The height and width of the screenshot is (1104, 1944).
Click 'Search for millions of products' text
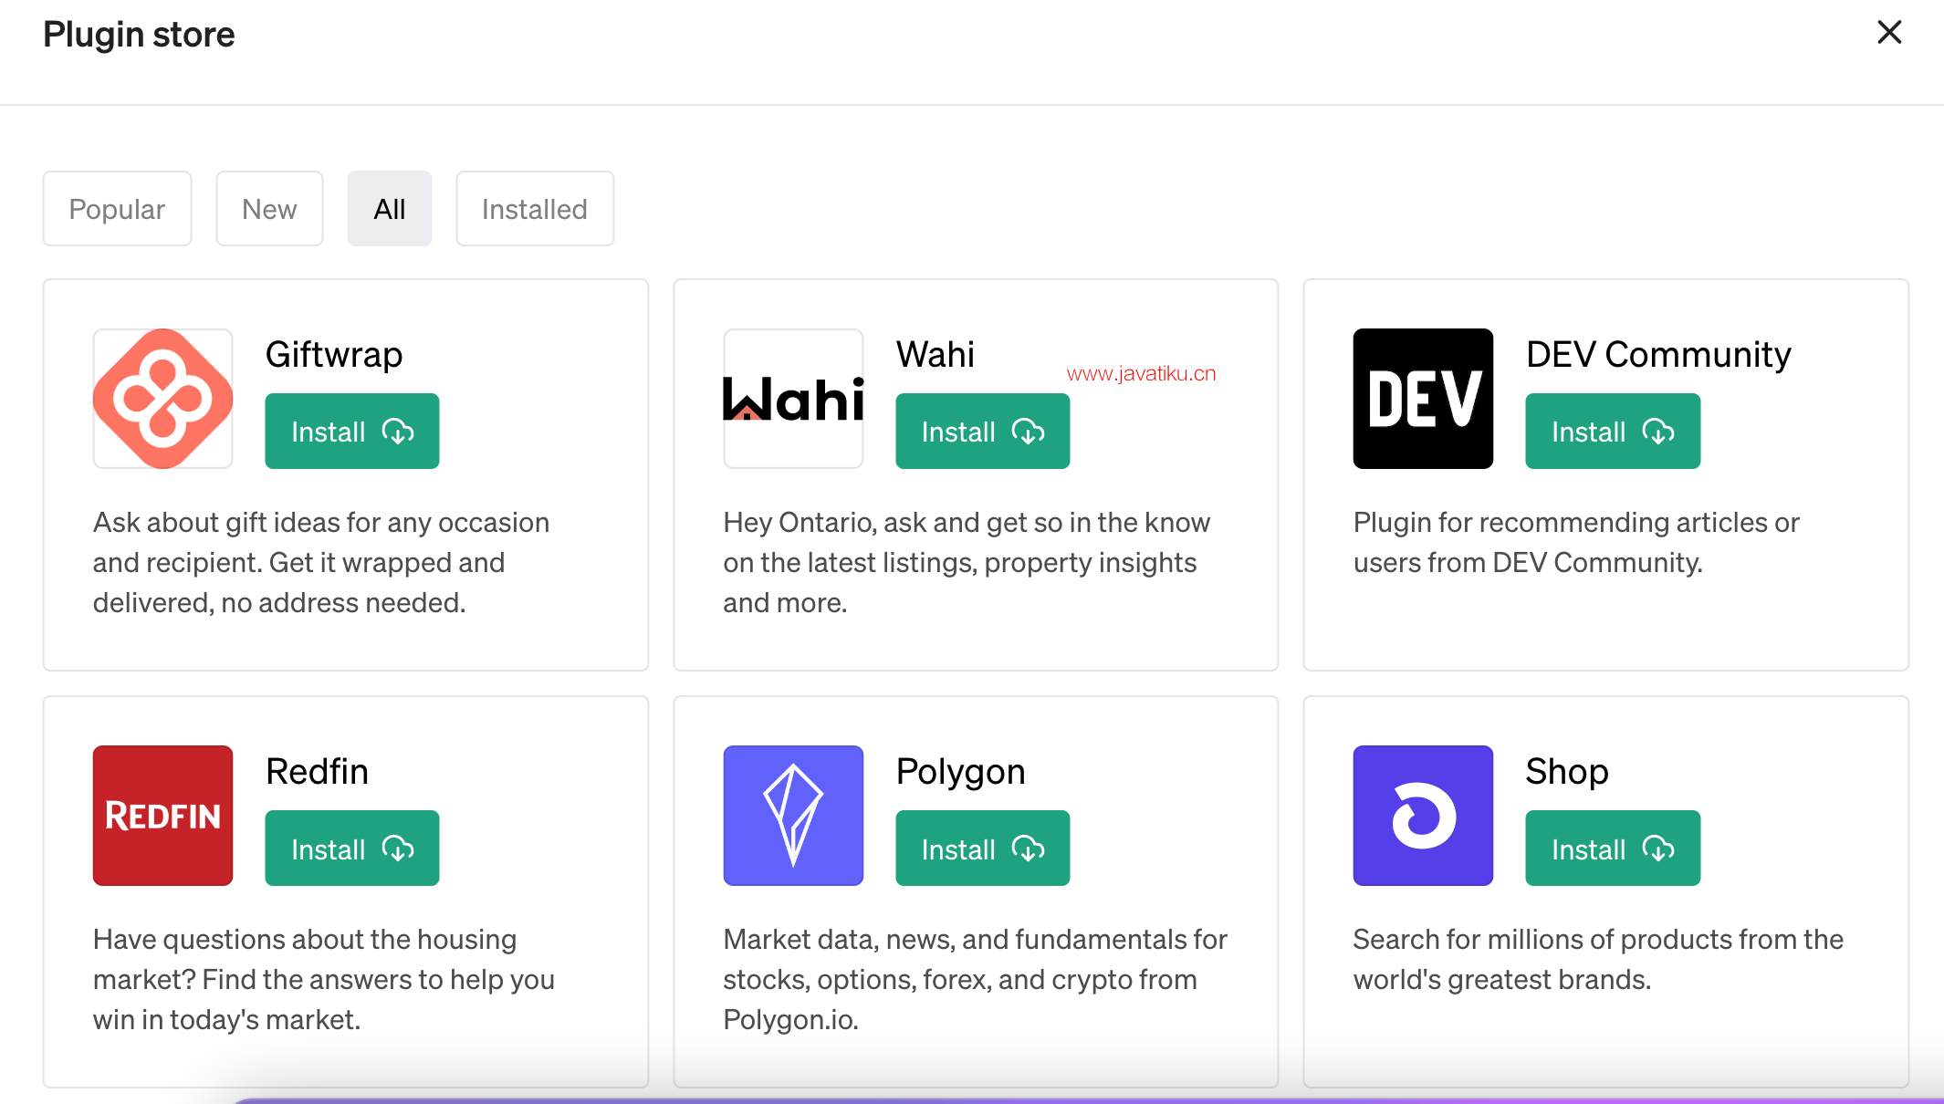click(1598, 960)
